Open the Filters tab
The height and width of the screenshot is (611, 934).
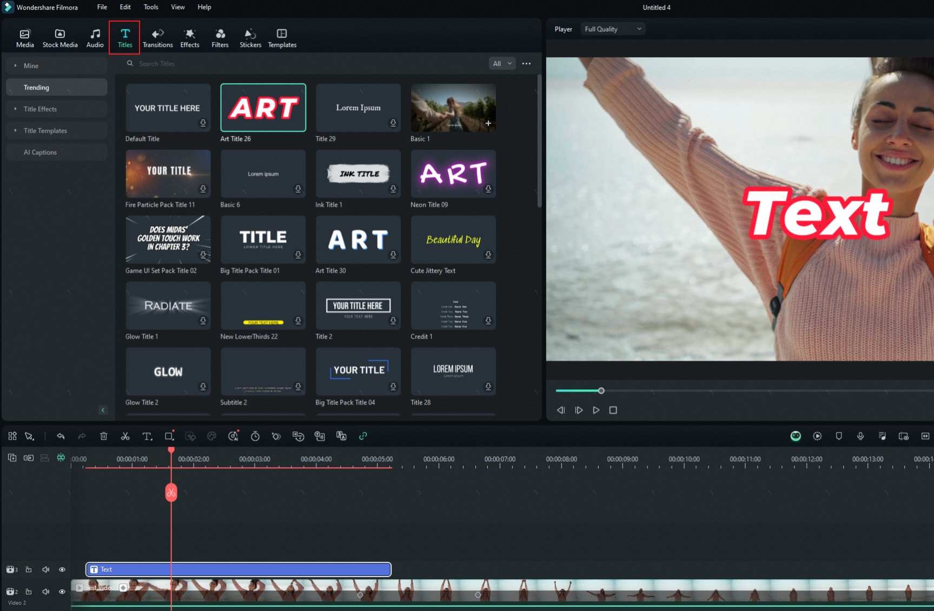pos(220,38)
